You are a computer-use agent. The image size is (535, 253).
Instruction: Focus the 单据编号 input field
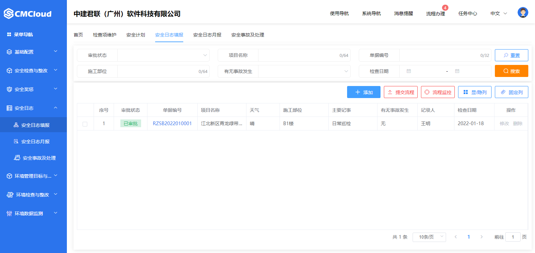click(x=445, y=55)
